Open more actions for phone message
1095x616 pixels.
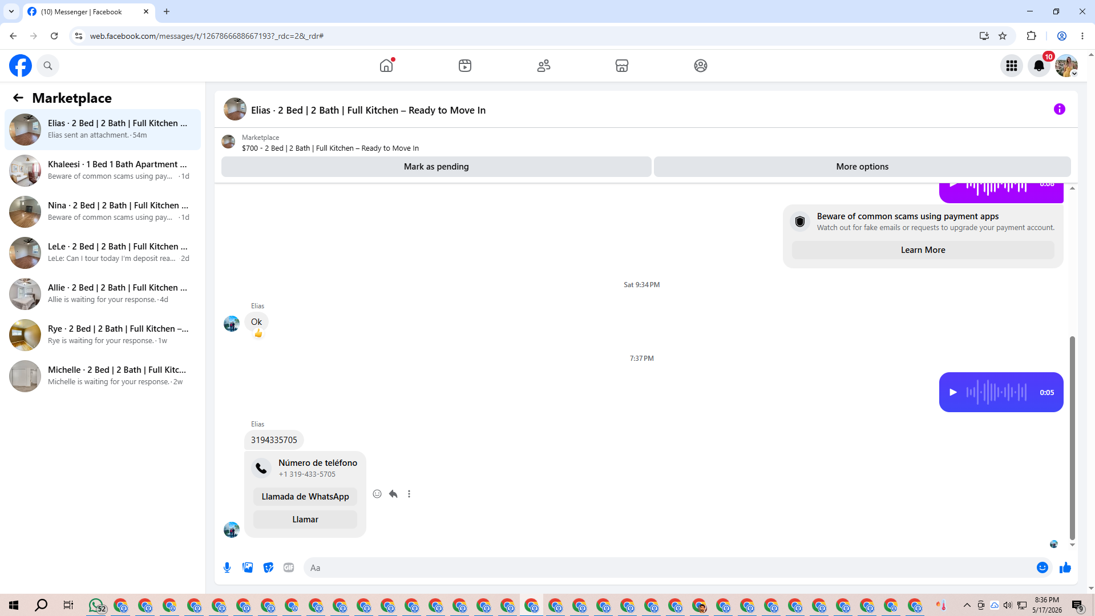409,494
